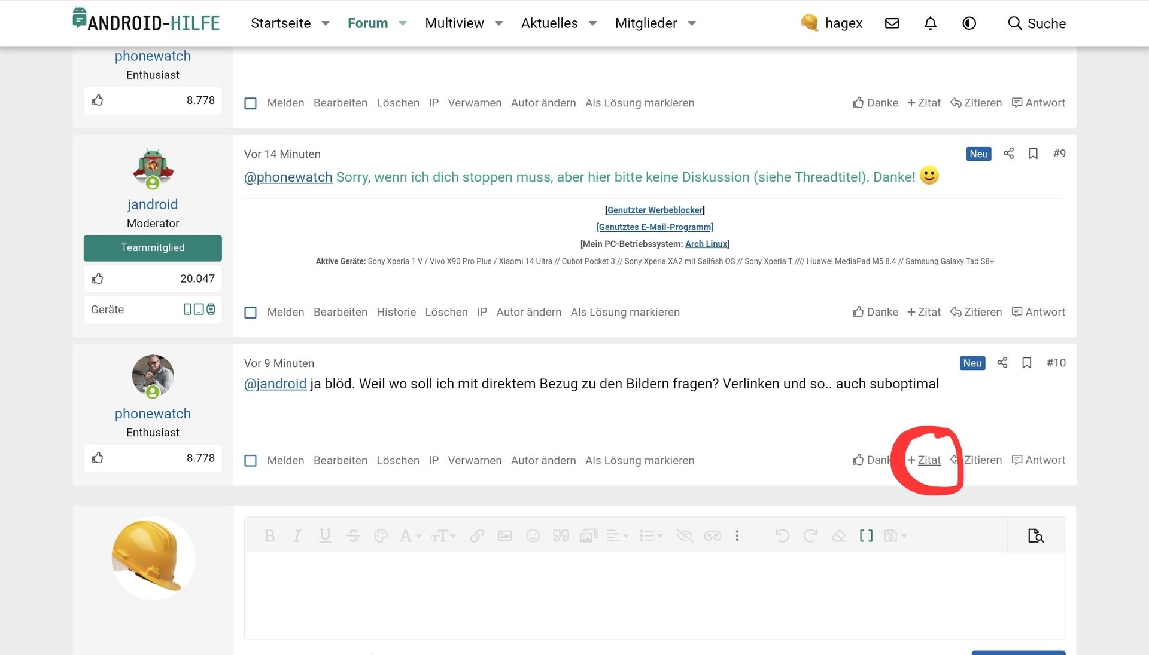
Task: Toggle dark mode contrast icon
Action: pyautogui.click(x=969, y=23)
